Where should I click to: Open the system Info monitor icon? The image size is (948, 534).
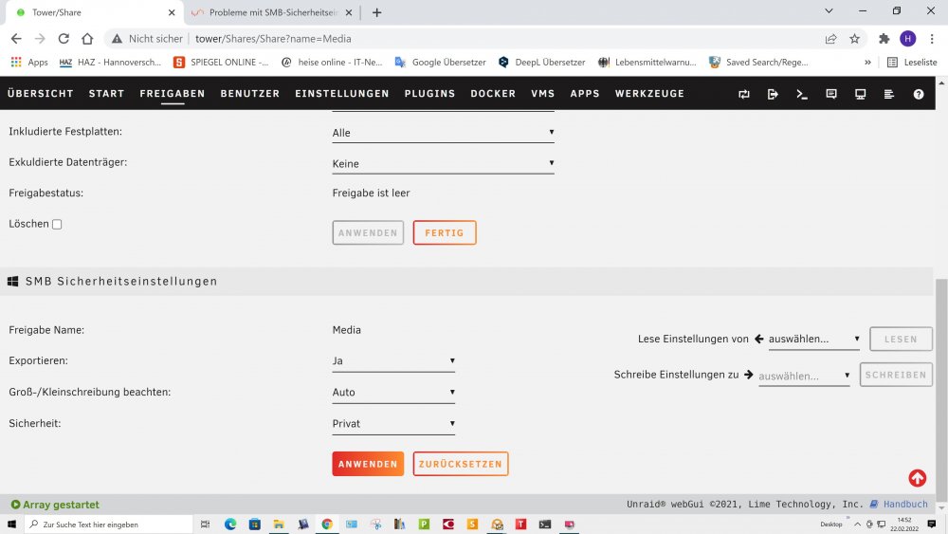[x=861, y=94]
